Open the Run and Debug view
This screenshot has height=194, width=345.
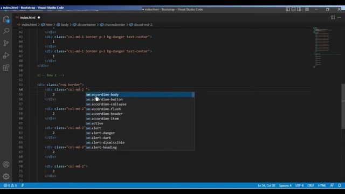(6, 56)
